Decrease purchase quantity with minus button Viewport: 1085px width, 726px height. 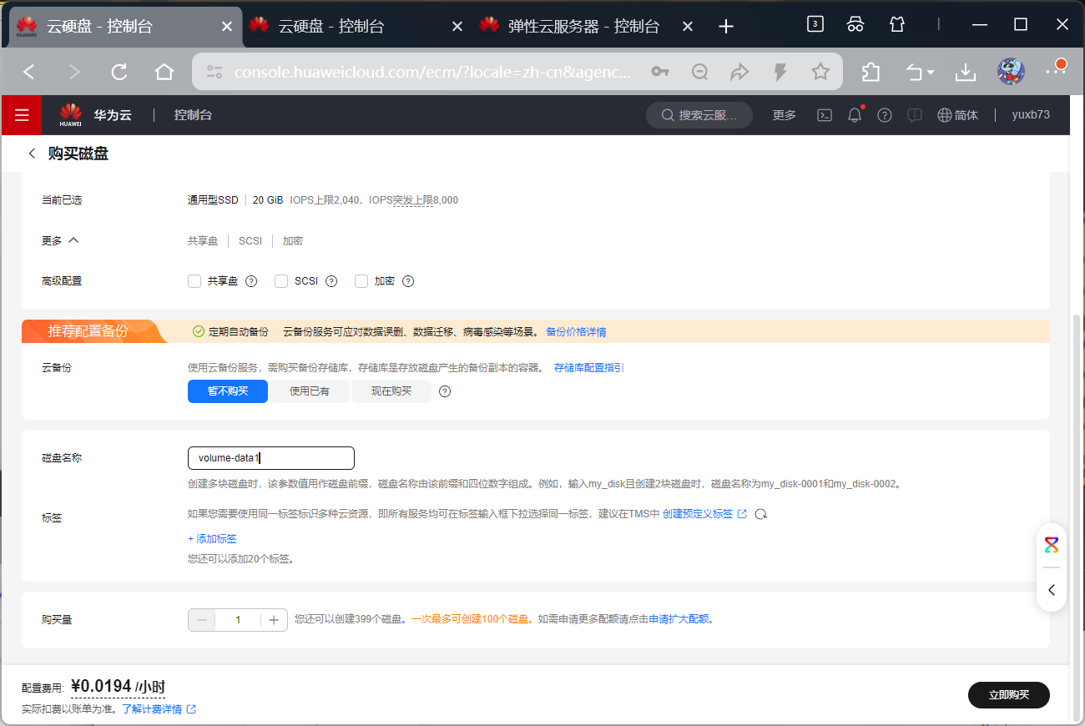coord(201,620)
